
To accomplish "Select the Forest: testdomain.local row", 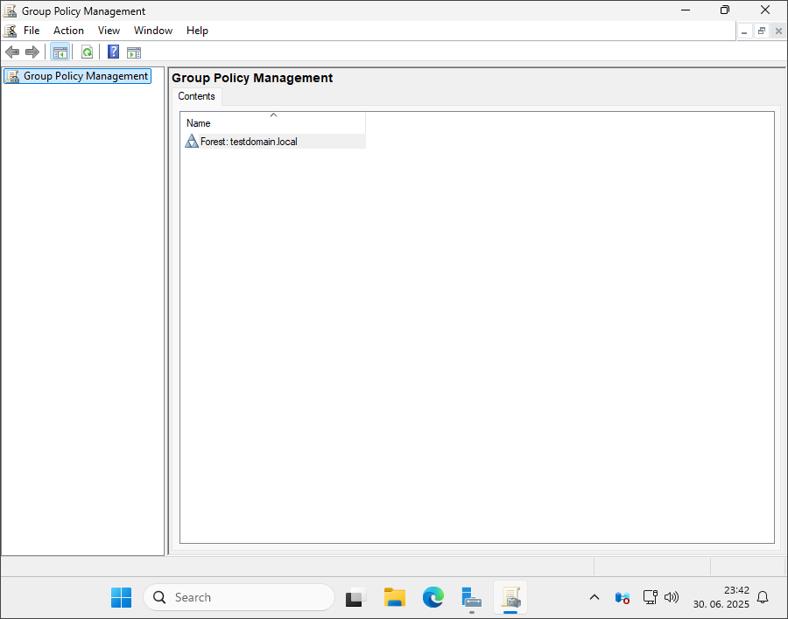I will pos(275,142).
